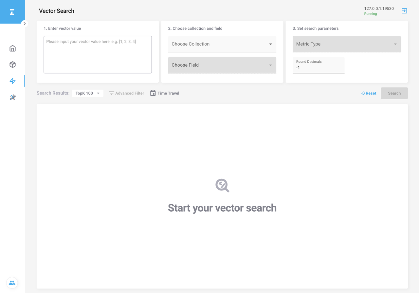
Task: Open the Advanced Filter option
Action: (x=126, y=93)
